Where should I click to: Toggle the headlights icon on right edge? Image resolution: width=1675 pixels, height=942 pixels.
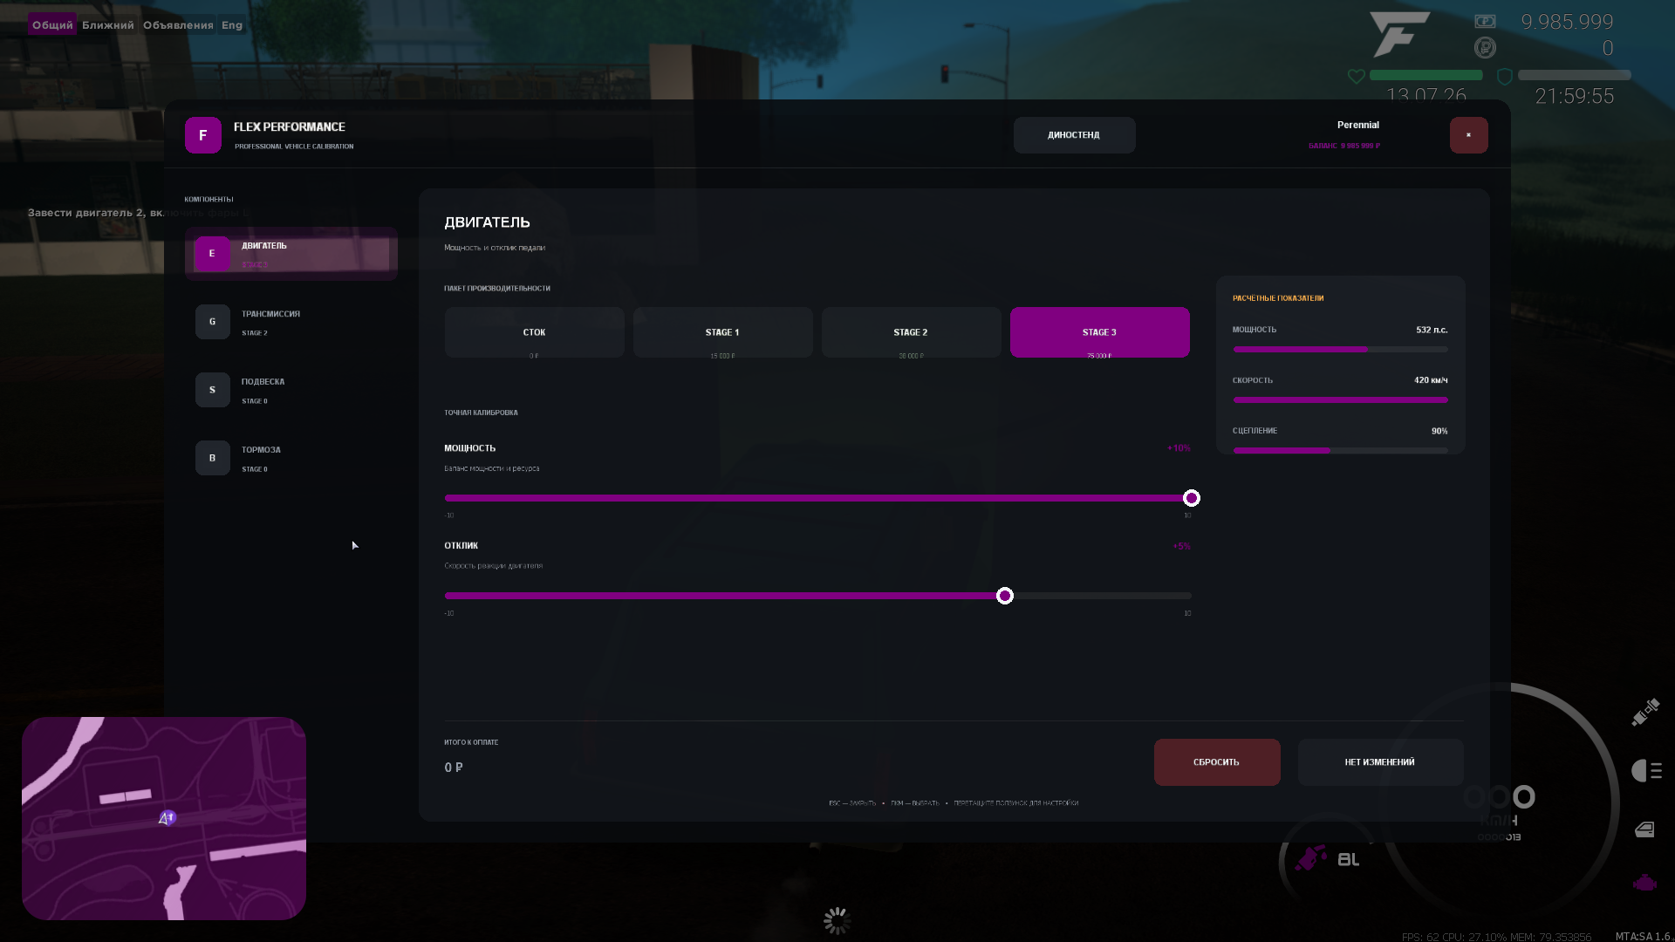coord(1646,771)
